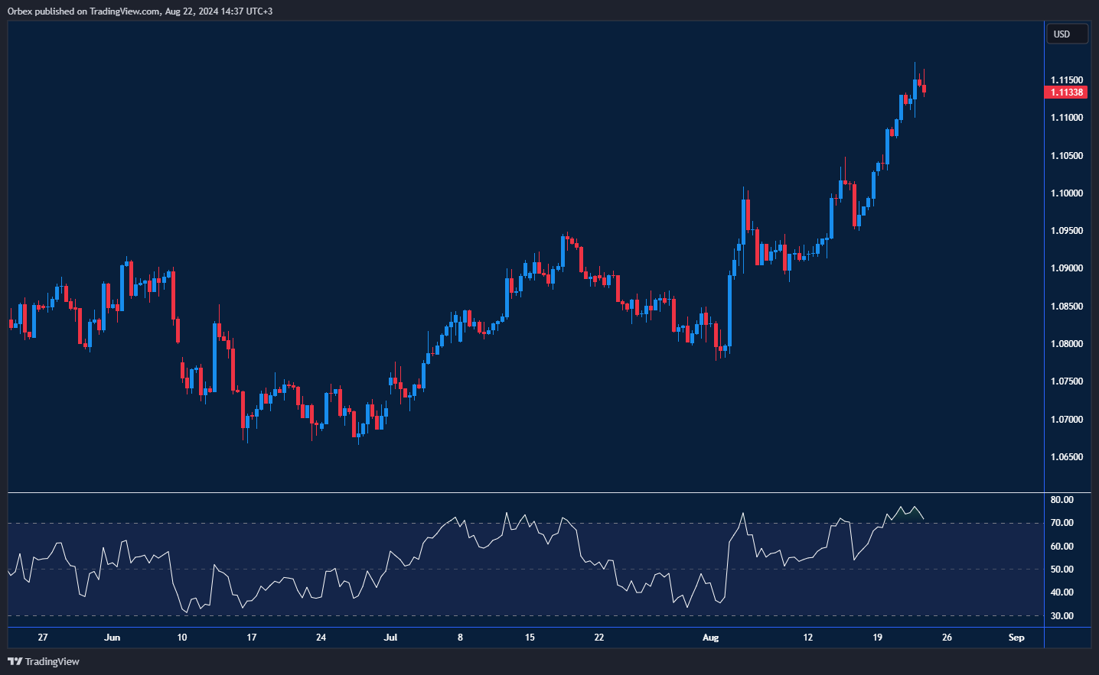The image size is (1099, 675).
Task: Open the USD price scale options
Action: 1067,33
